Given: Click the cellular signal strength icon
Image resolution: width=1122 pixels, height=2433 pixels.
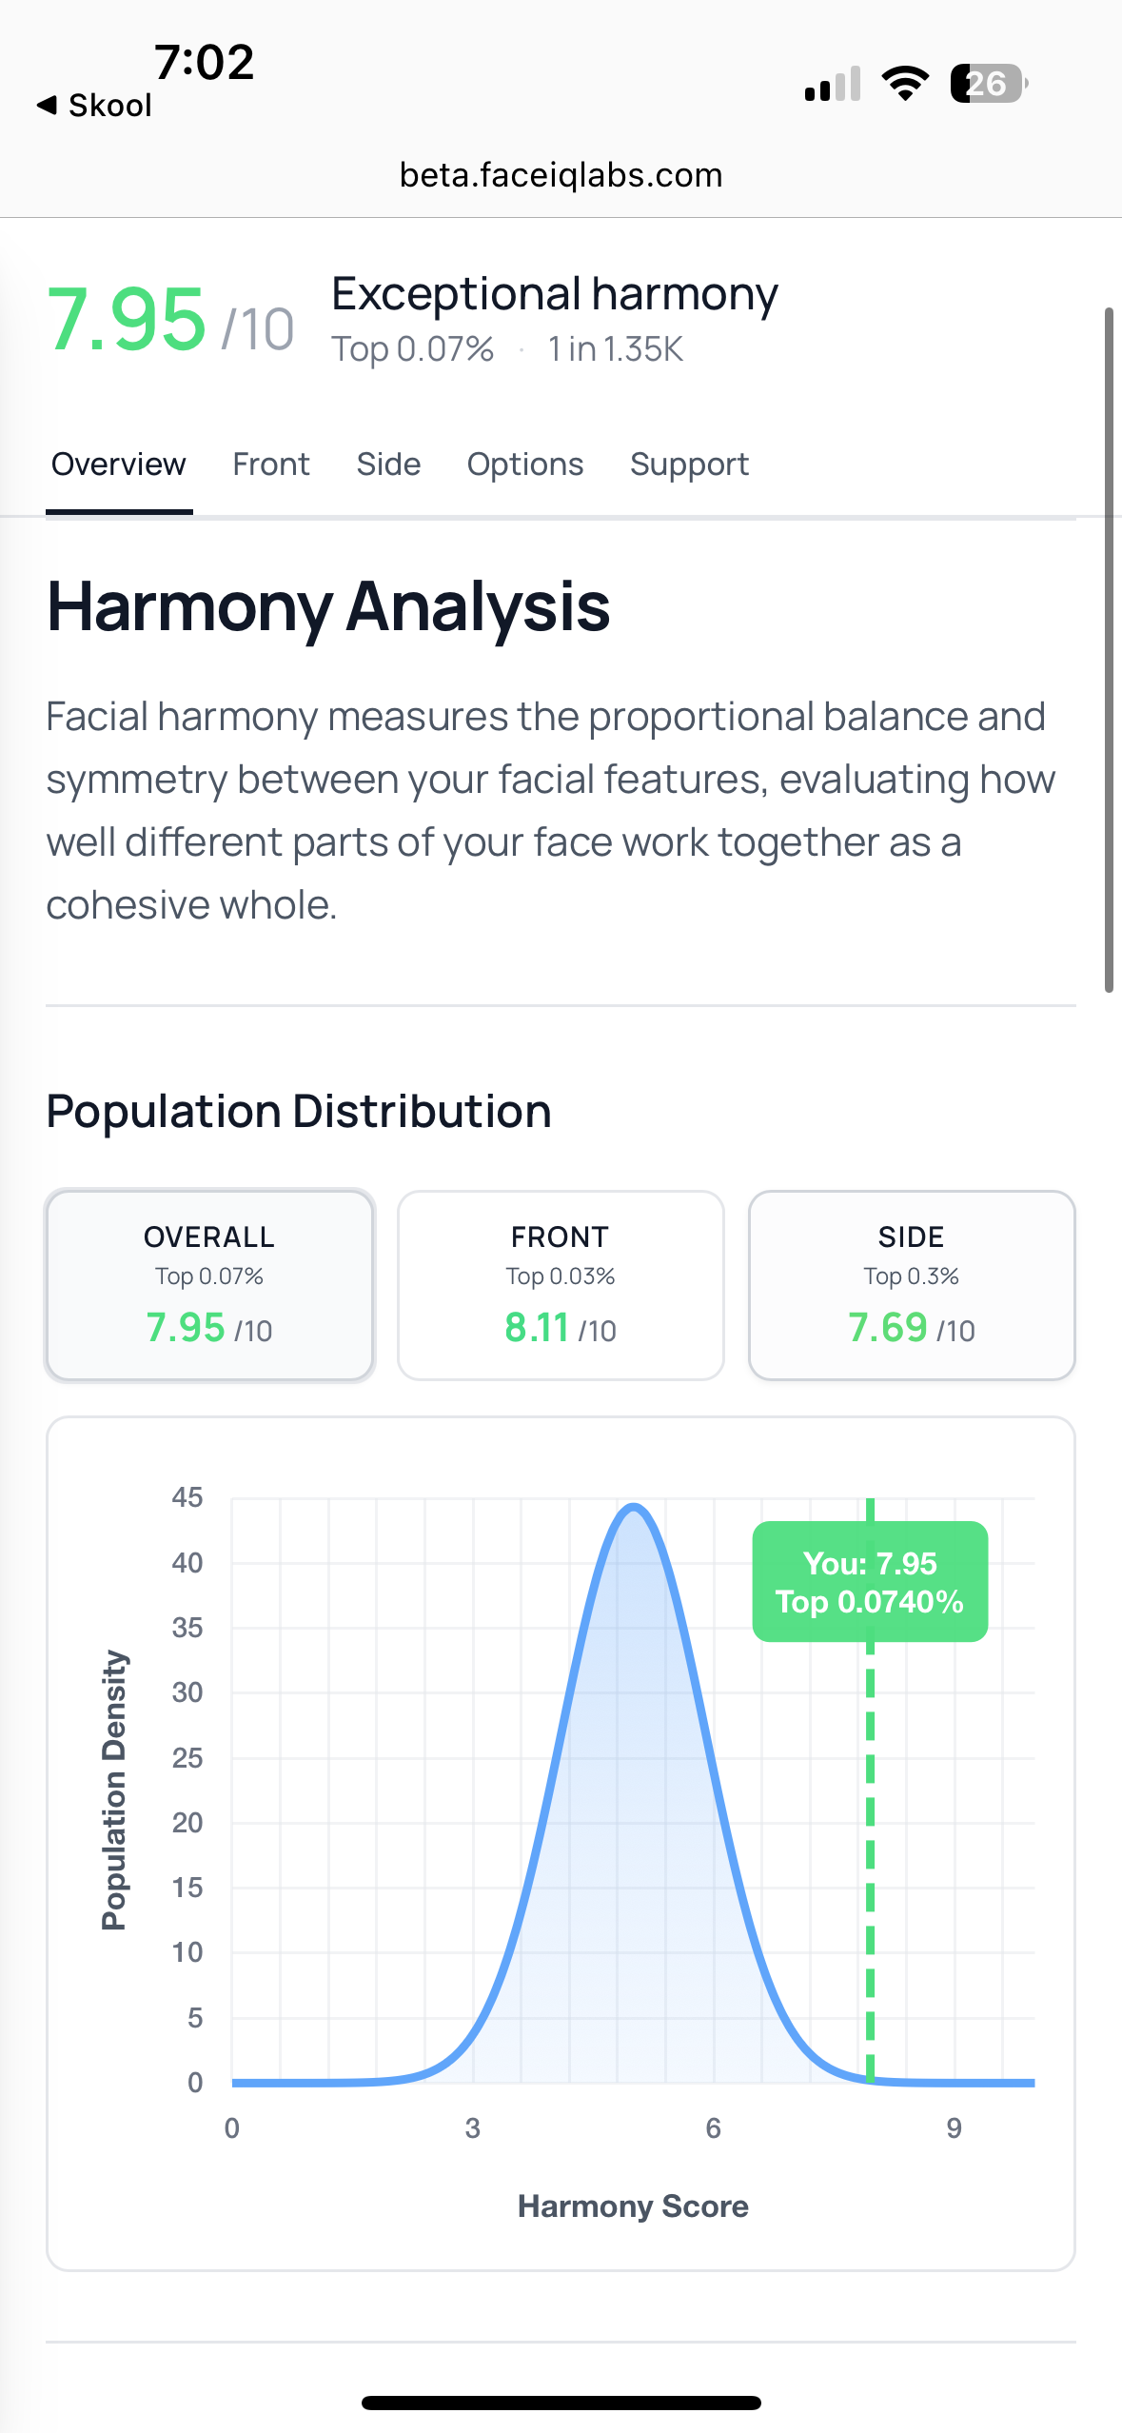Looking at the screenshot, I should coord(832,85).
